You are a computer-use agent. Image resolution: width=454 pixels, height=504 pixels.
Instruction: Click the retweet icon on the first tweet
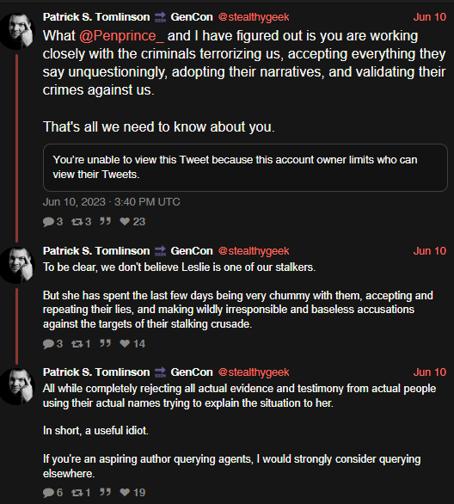[77, 222]
